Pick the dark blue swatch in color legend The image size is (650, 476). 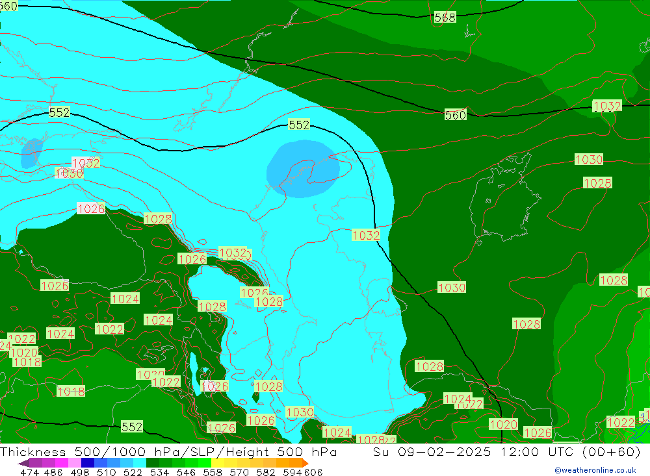click(87, 463)
